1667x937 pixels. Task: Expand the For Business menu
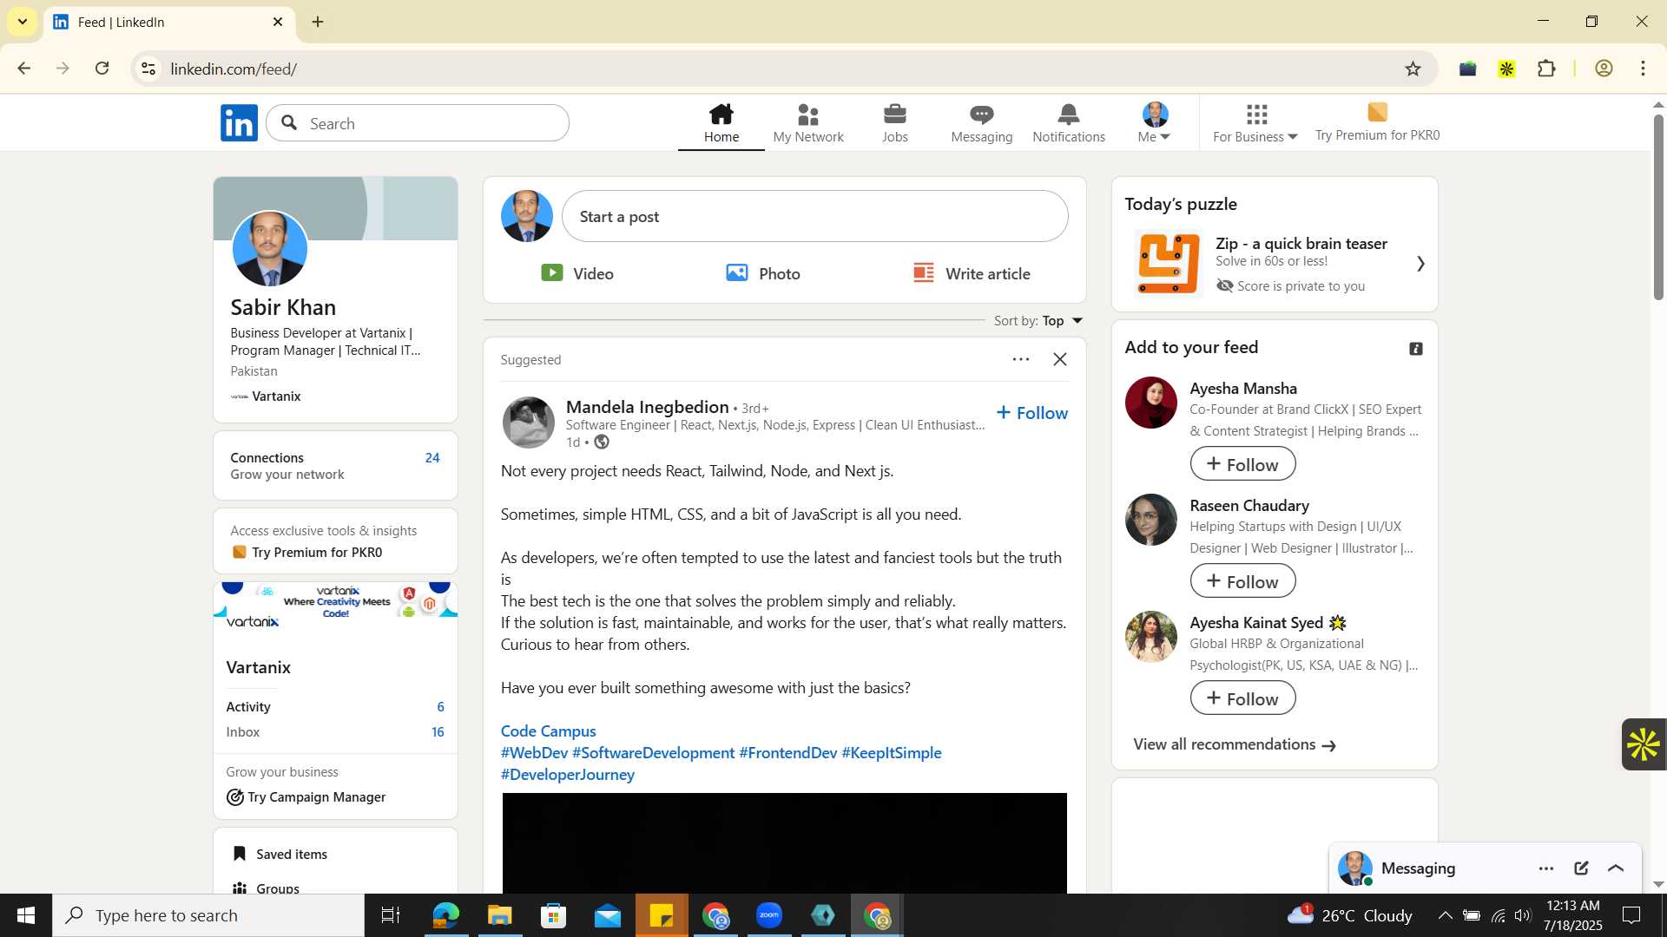click(x=1255, y=123)
